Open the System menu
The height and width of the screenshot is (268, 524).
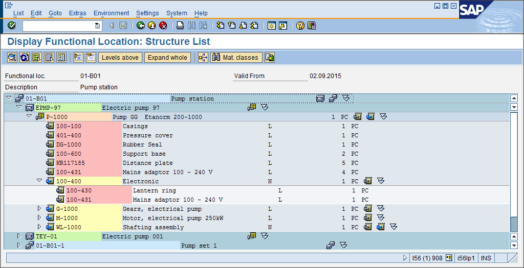click(x=177, y=13)
